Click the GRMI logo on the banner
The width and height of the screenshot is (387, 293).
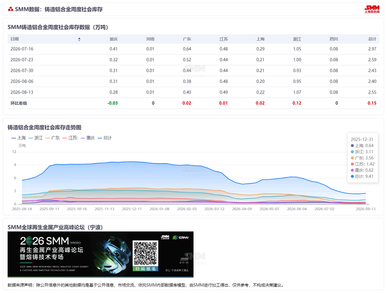(181, 237)
